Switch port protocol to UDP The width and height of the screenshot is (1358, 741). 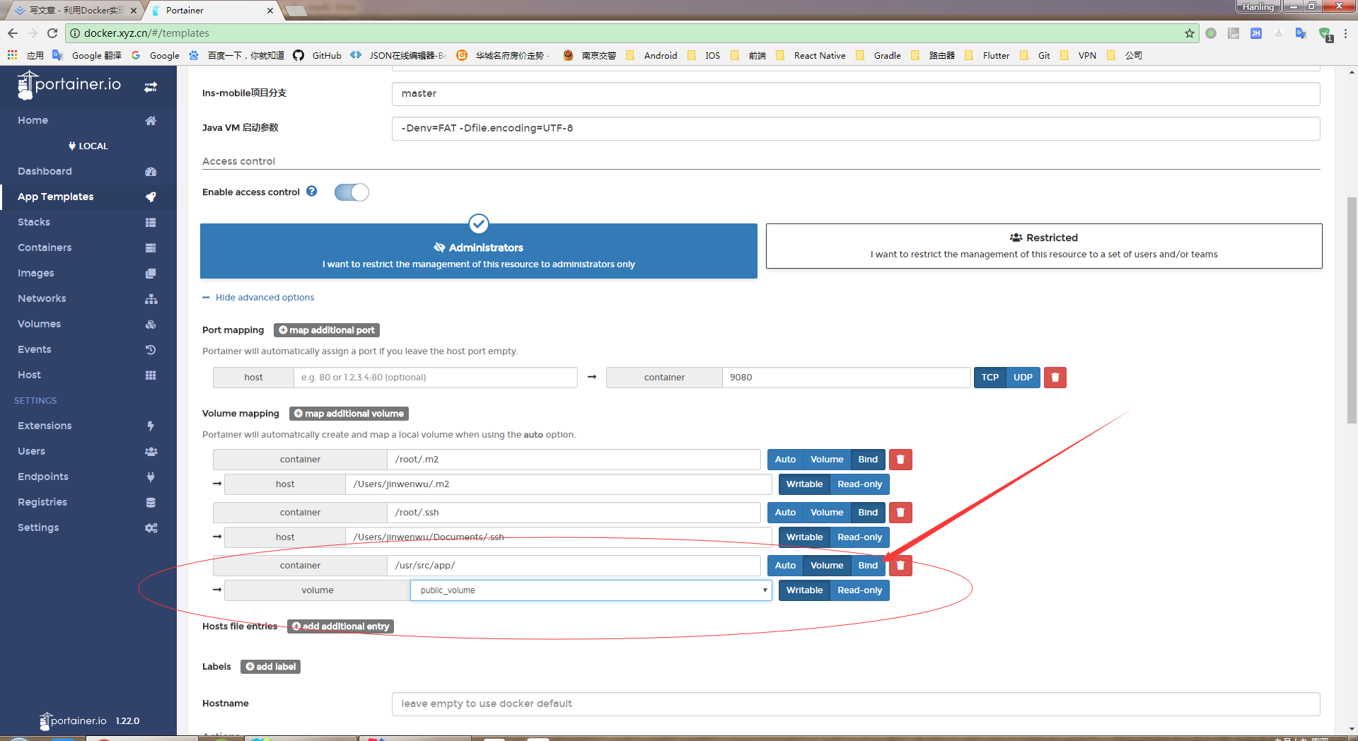point(1023,378)
